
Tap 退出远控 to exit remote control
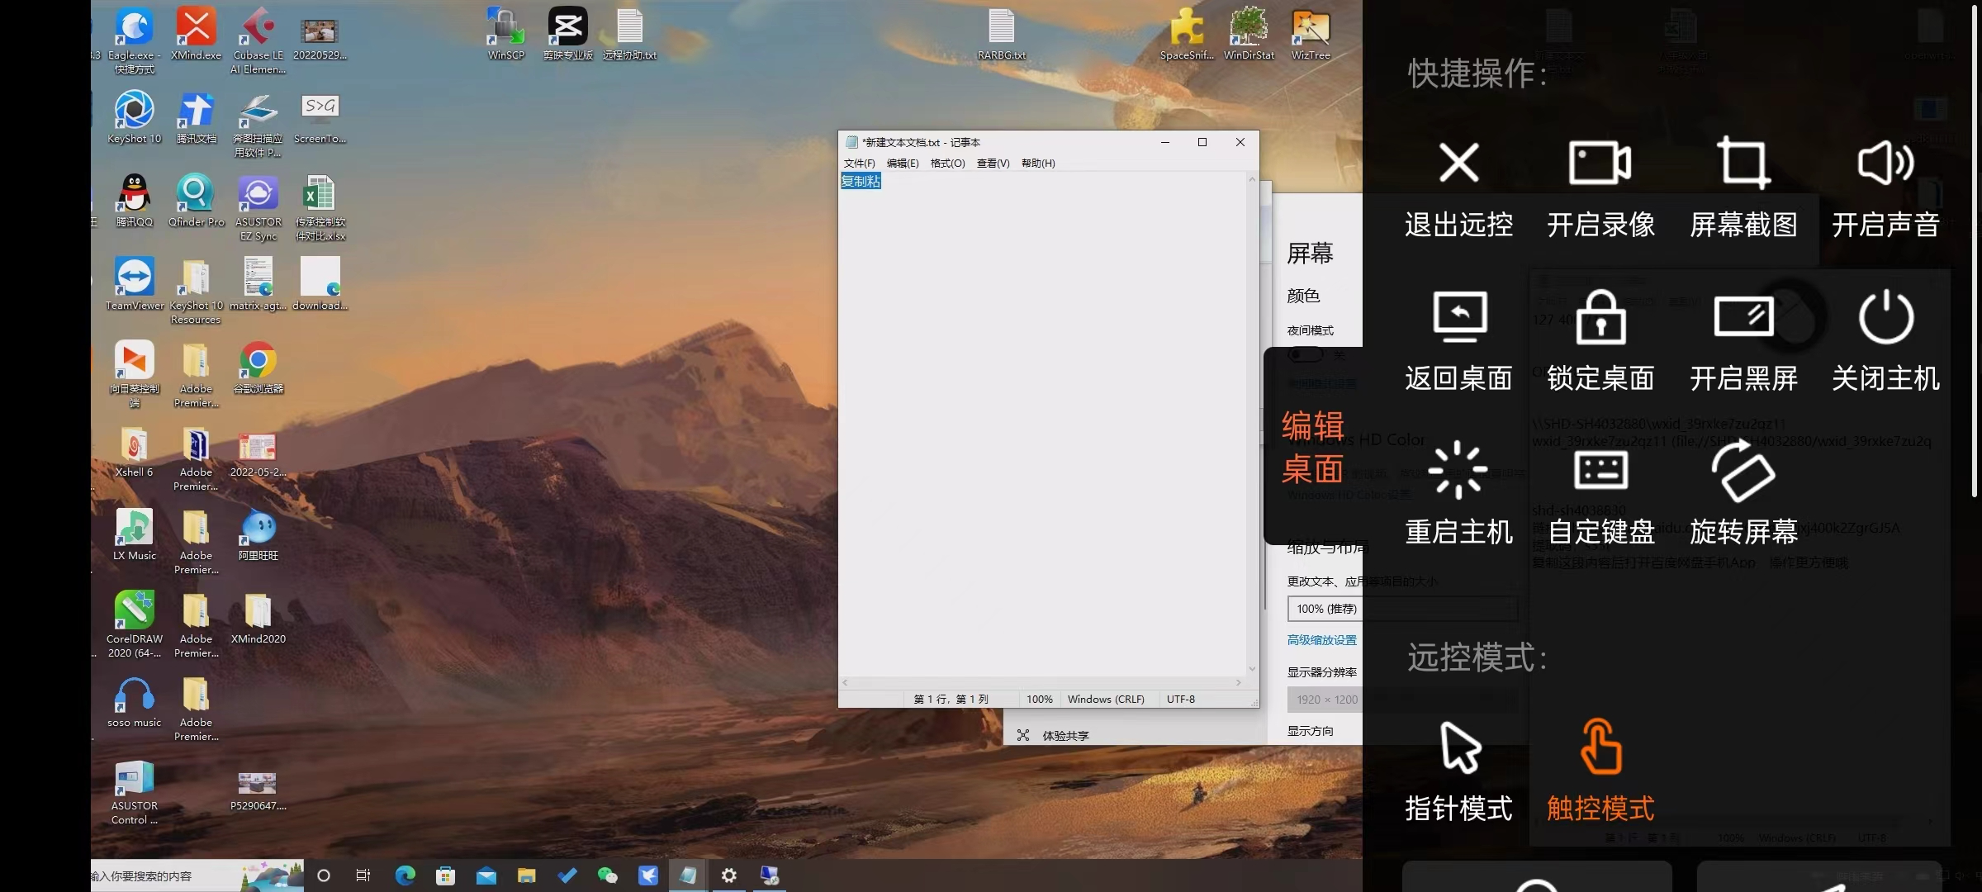(x=1458, y=190)
